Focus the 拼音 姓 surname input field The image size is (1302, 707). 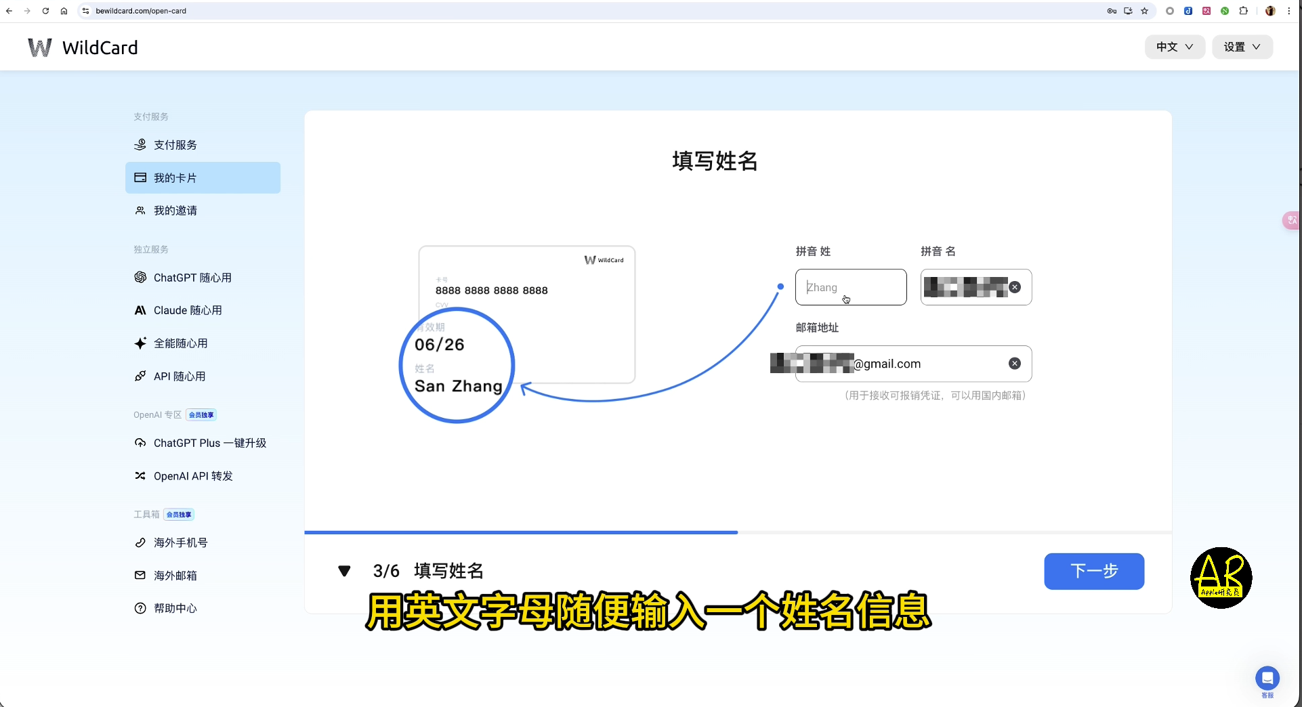(851, 287)
